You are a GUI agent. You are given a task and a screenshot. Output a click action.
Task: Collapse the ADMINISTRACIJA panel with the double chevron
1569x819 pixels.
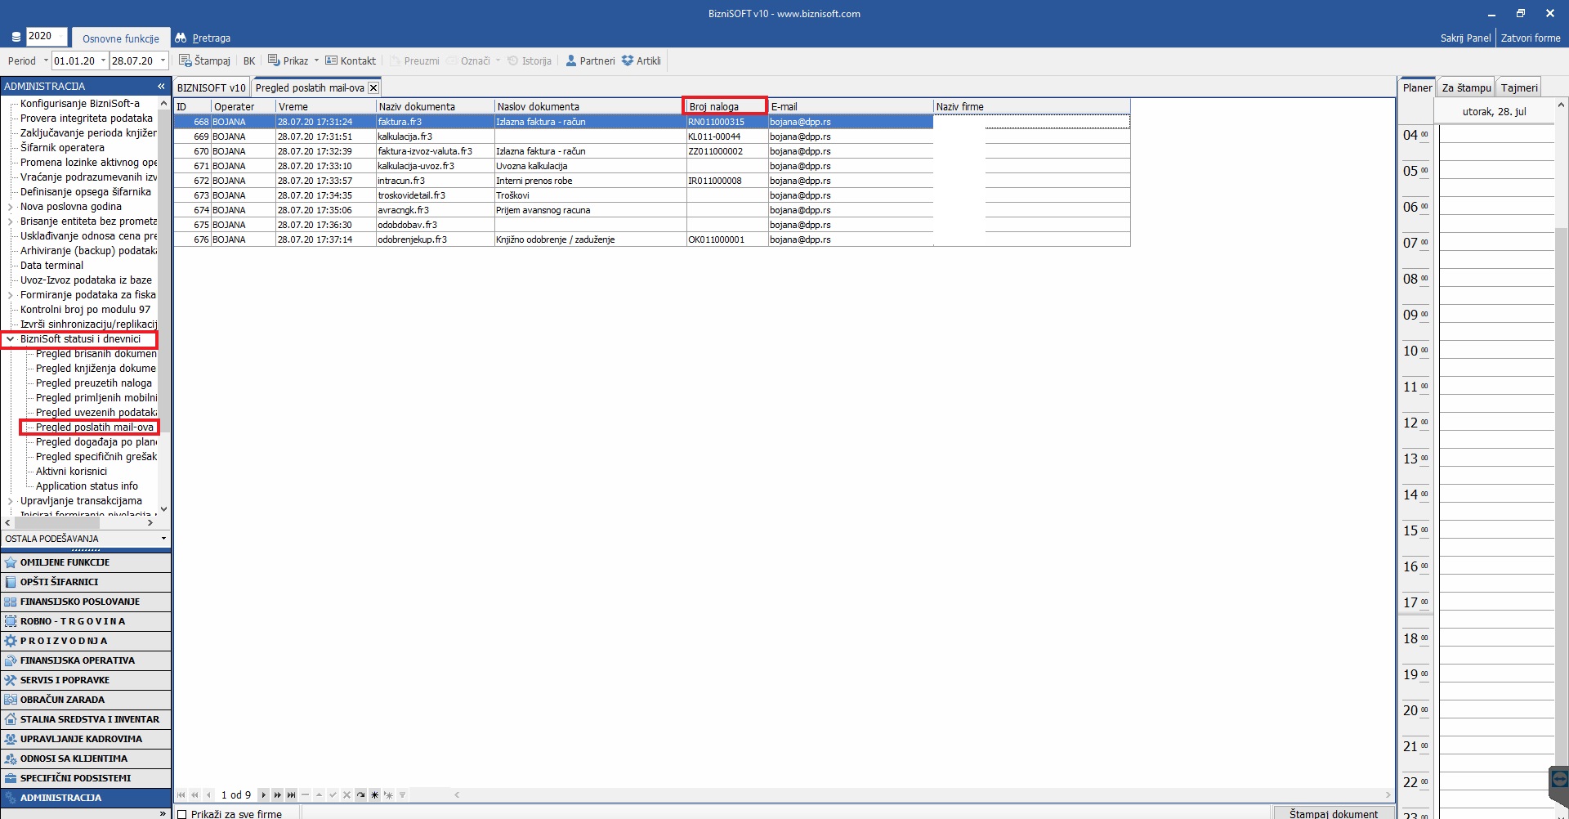tap(161, 86)
